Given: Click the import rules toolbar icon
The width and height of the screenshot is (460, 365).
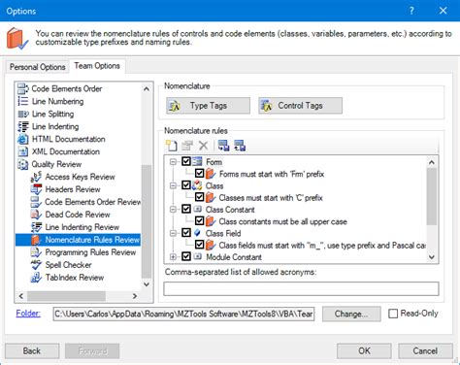Looking at the screenshot, I should point(240,146).
